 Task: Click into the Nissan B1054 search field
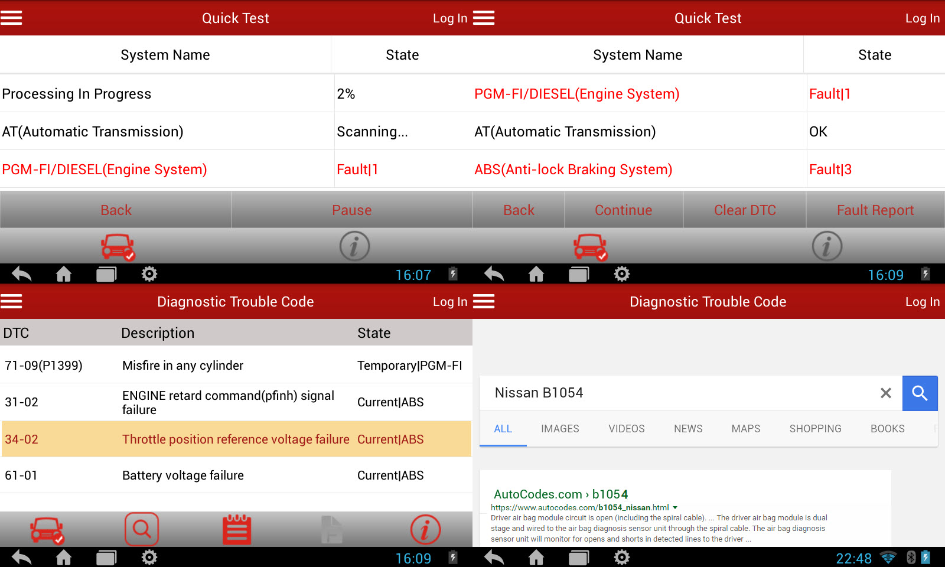679,393
